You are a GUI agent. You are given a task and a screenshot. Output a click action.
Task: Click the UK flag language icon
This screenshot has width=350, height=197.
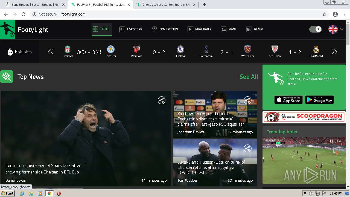coord(333,29)
